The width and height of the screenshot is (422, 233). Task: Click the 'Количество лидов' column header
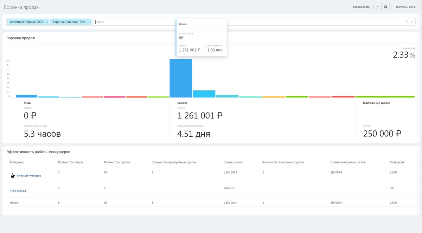(x=70, y=162)
